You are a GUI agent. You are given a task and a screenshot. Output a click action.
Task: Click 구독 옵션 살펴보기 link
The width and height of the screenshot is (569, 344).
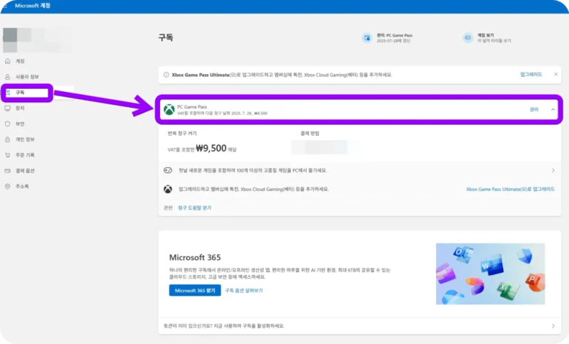tap(244, 291)
